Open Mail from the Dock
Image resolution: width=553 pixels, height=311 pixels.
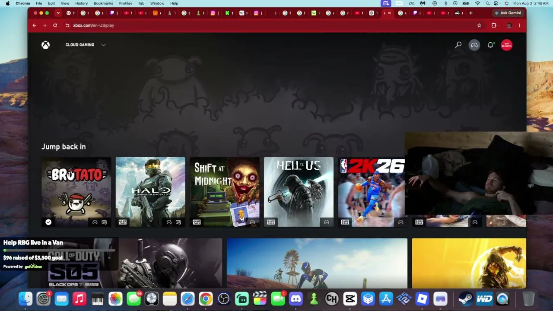click(61, 298)
